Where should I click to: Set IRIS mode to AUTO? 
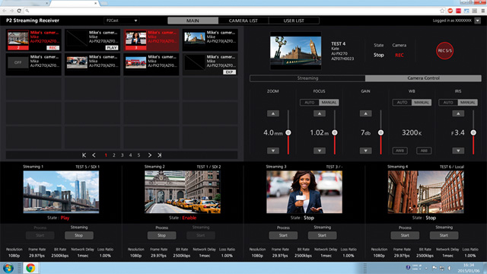point(448,102)
